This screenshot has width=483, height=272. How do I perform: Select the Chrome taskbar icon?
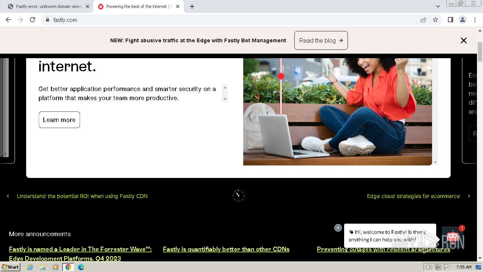pos(68,267)
